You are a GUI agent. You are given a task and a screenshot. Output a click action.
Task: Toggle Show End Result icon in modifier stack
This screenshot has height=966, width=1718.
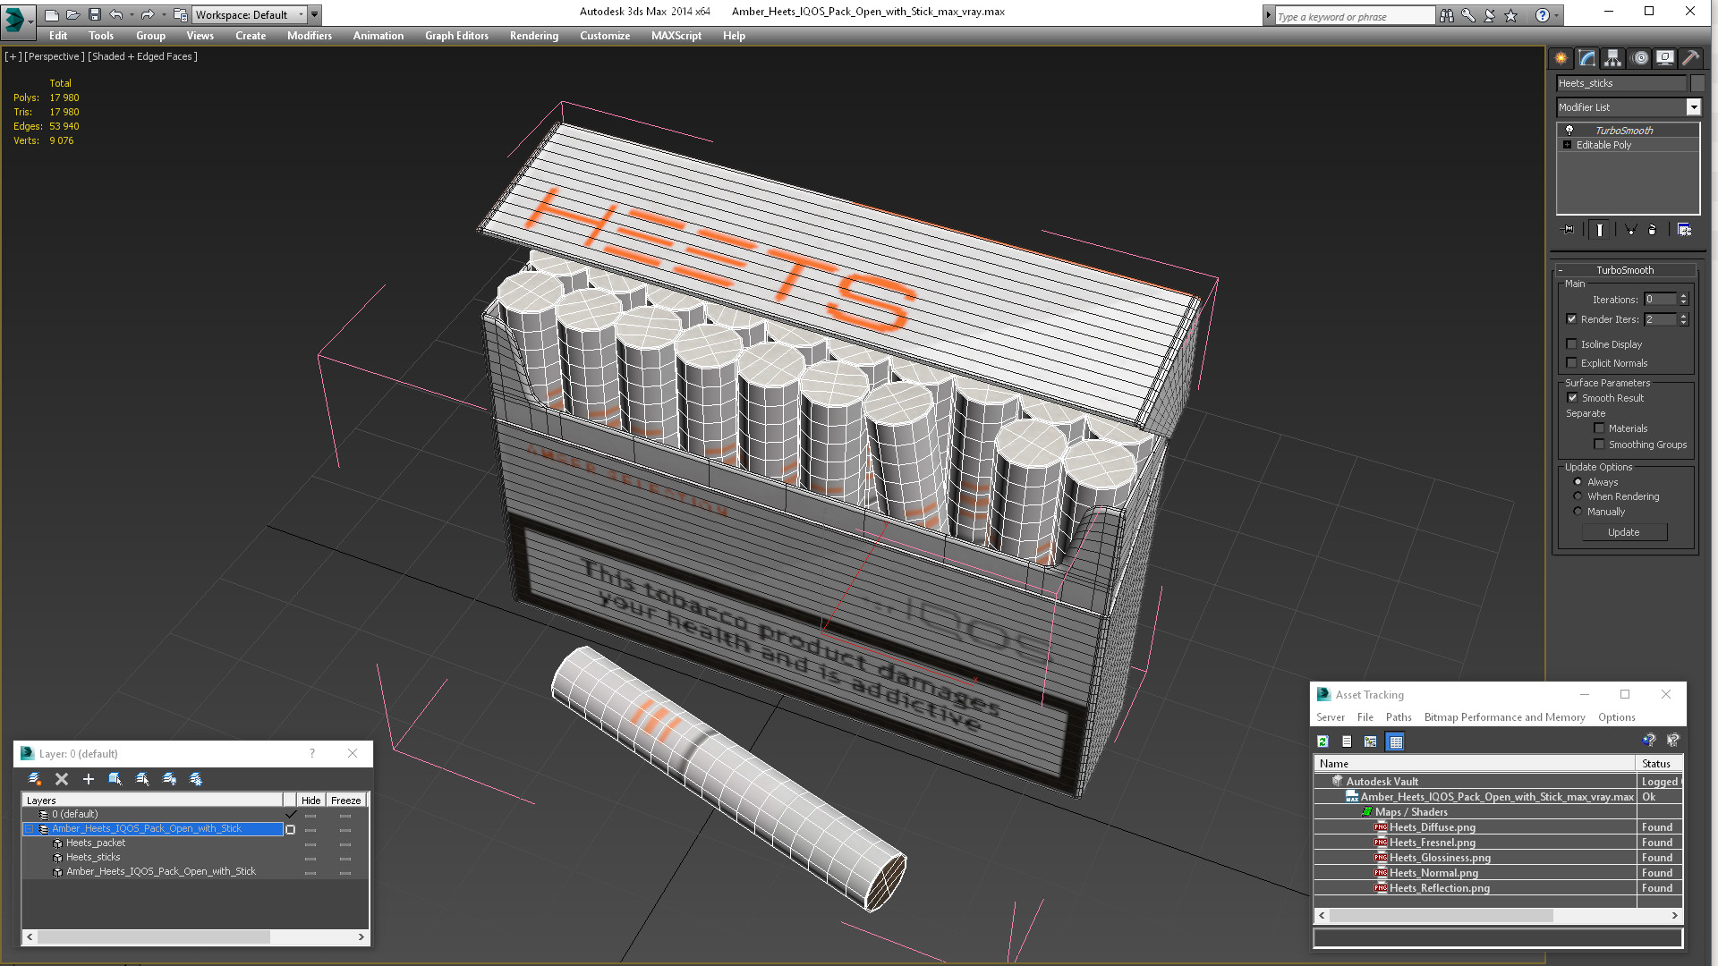tap(1599, 230)
